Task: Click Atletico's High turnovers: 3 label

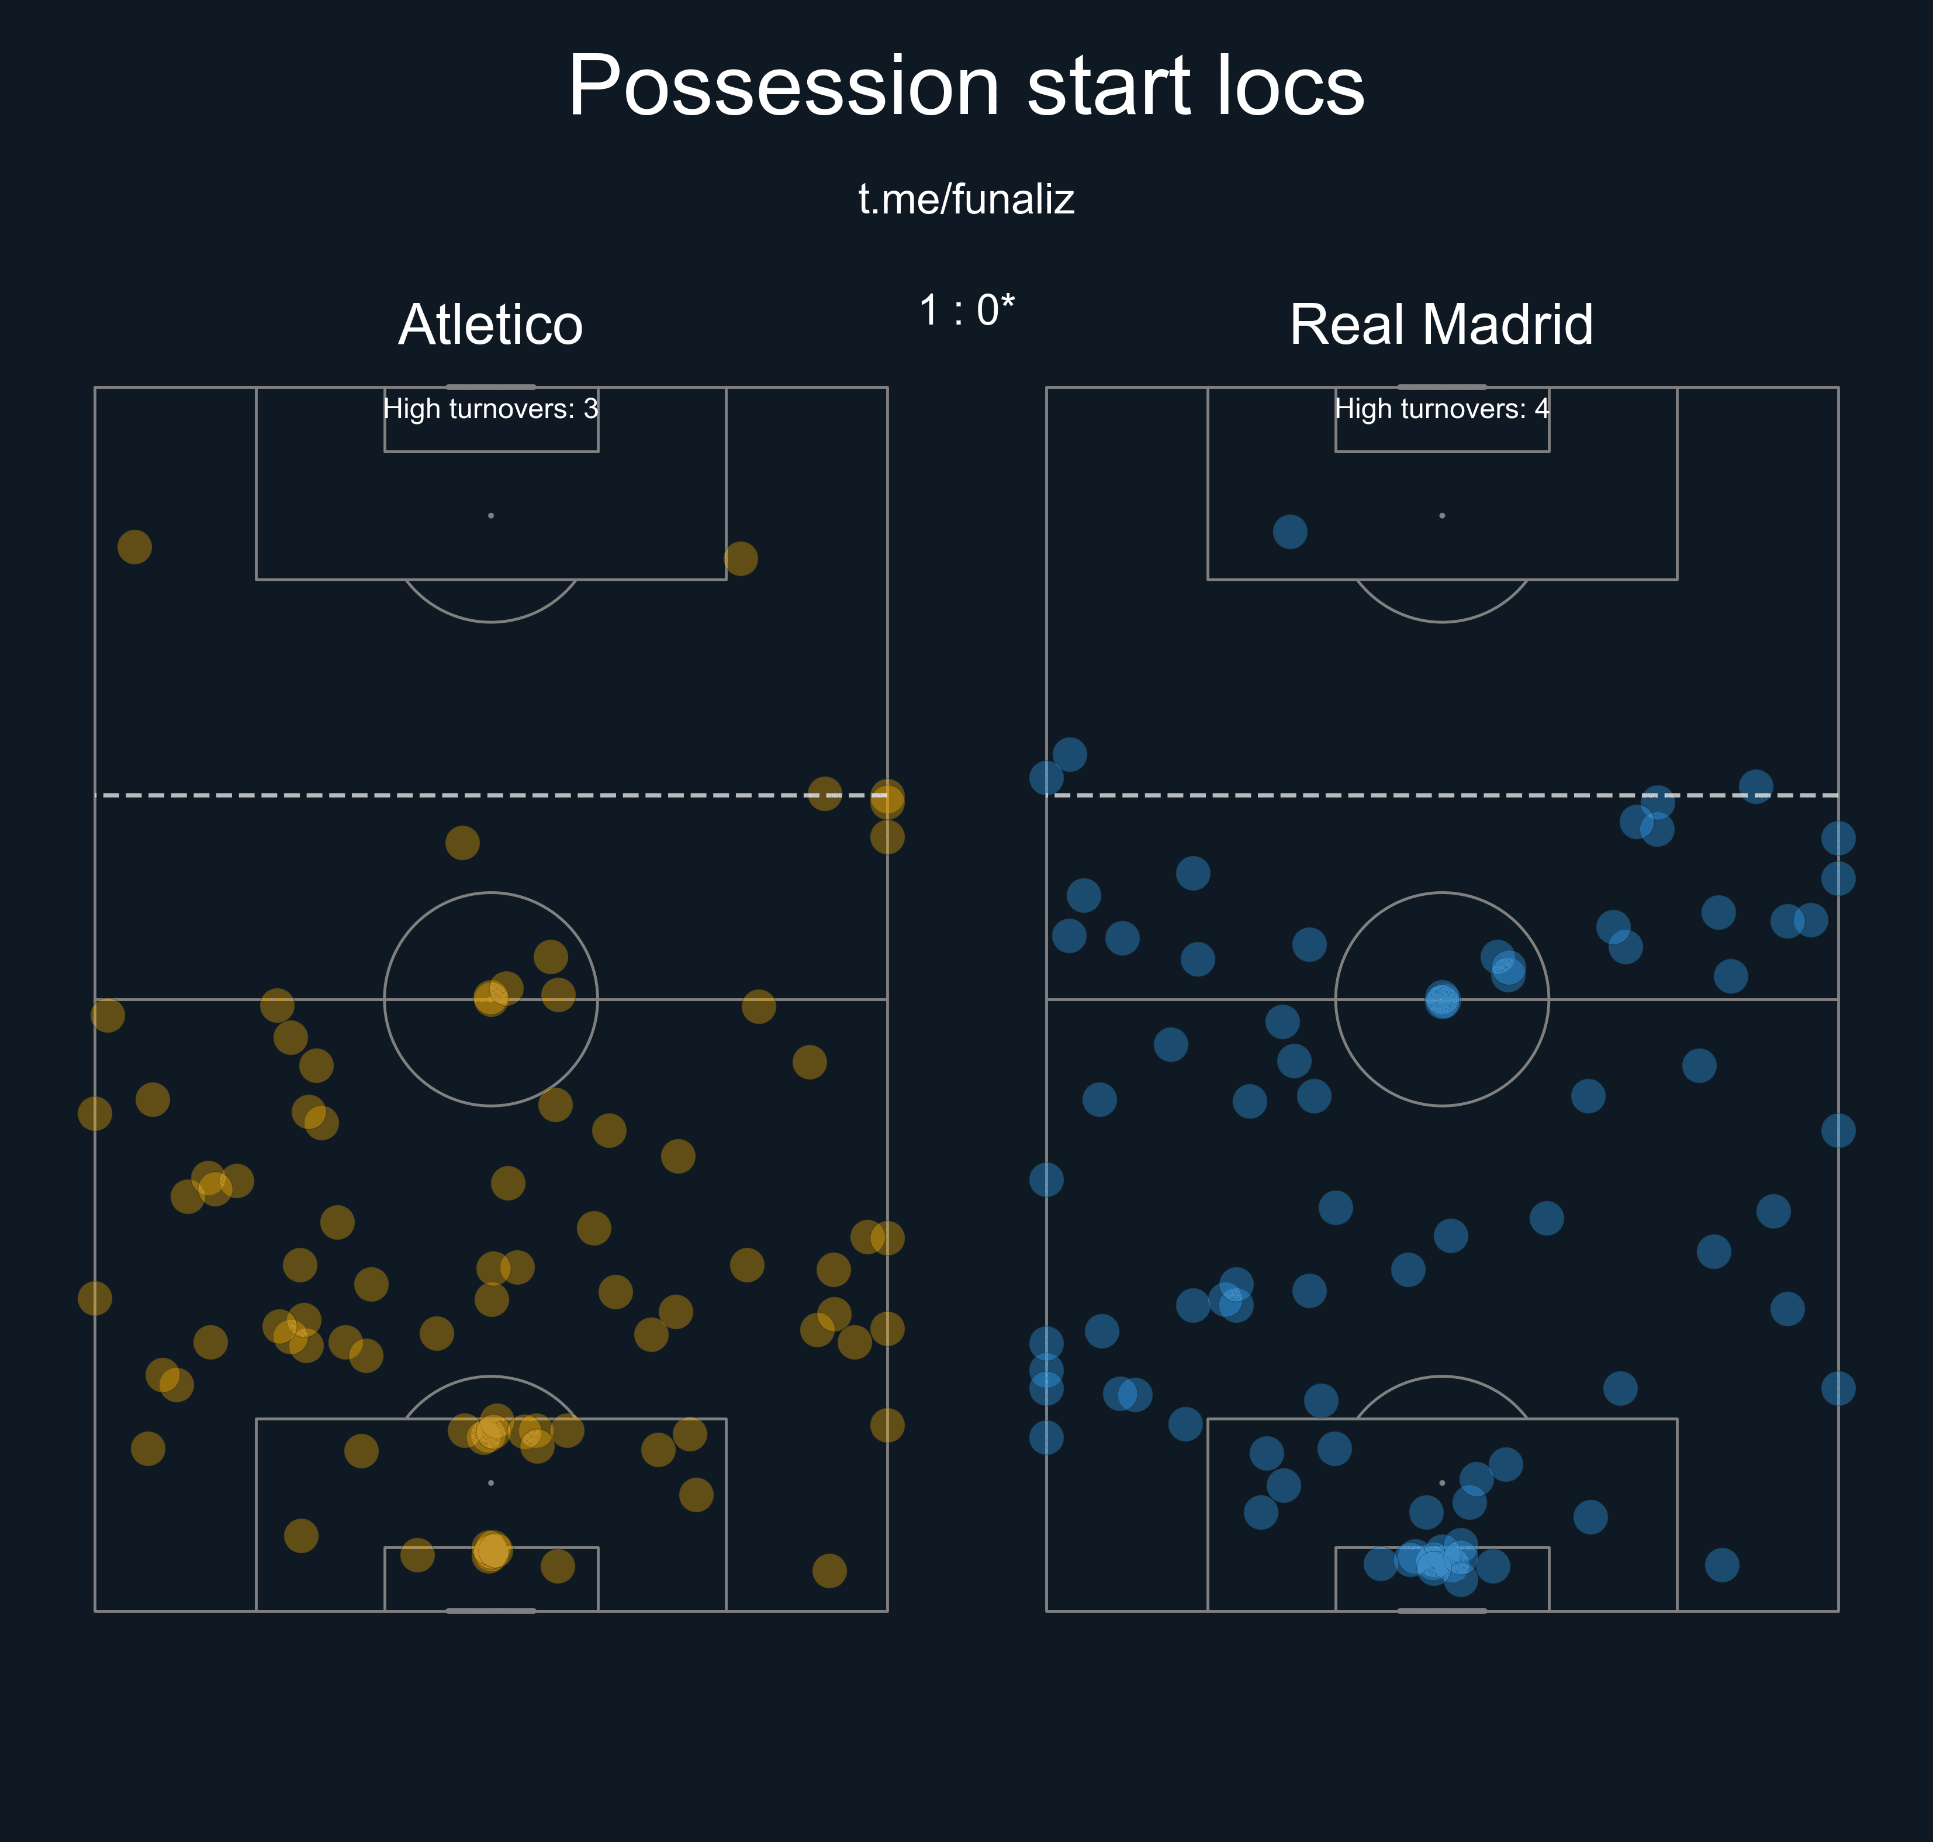Action: pos(490,409)
